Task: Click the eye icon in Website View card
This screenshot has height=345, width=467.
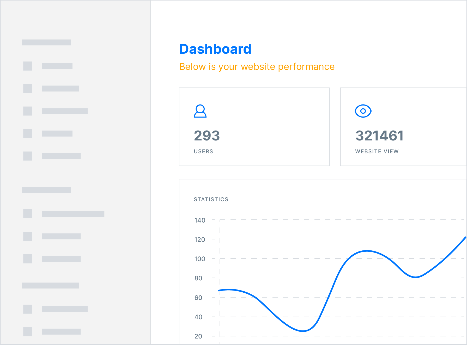Action: tap(363, 111)
